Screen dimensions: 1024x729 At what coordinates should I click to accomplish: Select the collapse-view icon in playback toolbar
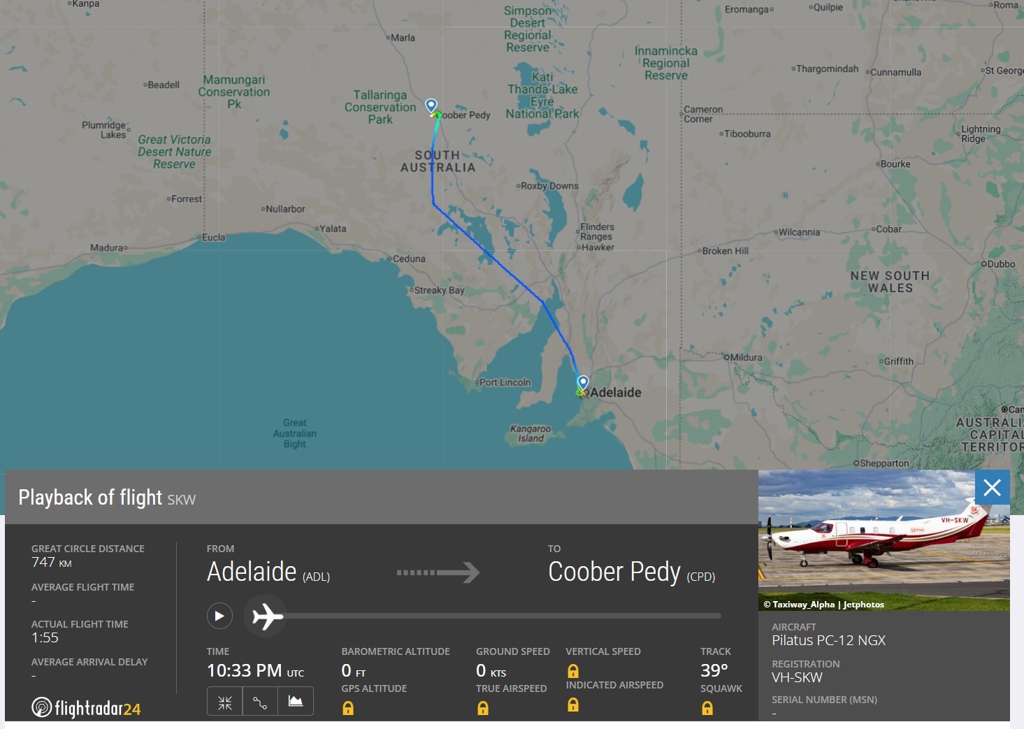224,701
